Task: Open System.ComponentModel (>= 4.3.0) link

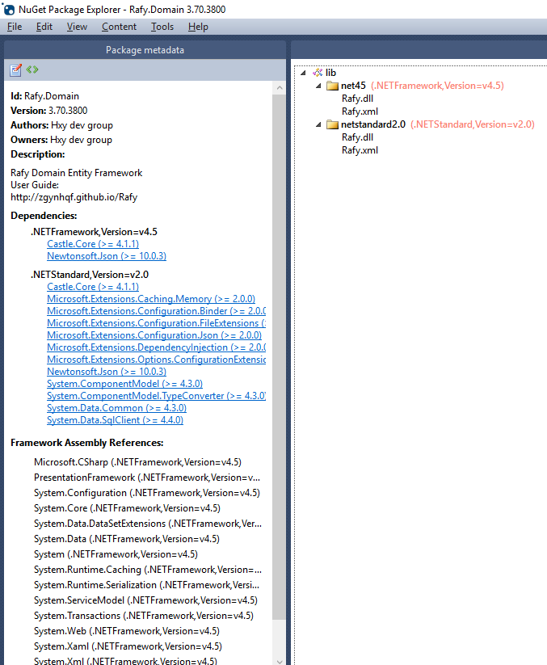Action: point(124,384)
